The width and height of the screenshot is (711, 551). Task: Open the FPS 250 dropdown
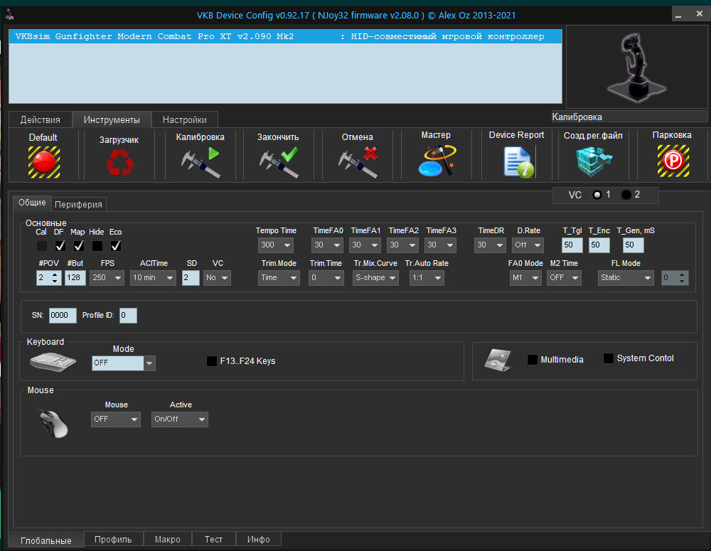pyautogui.click(x=107, y=277)
